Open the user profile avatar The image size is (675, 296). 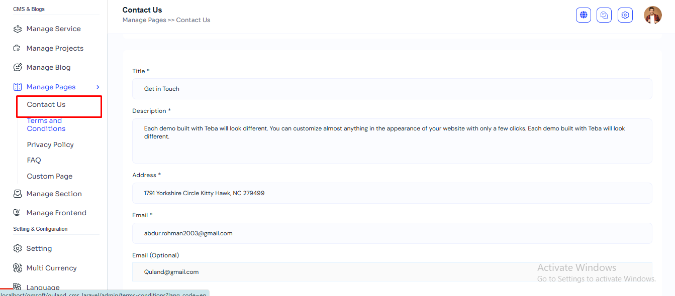pos(652,15)
